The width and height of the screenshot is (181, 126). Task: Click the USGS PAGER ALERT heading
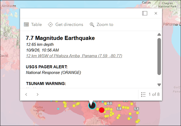(47, 67)
